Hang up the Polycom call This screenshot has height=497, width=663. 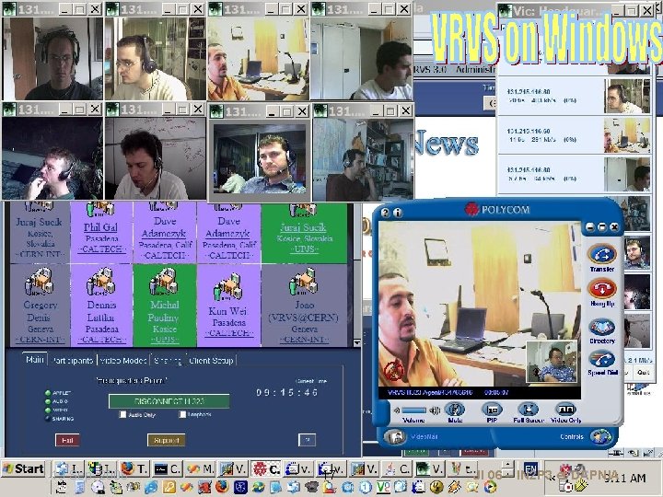(x=602, y=289)
